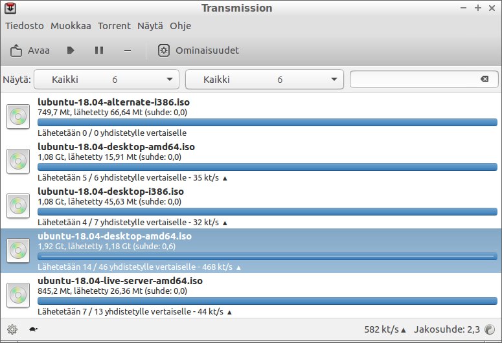
Task: Open a torrent with the Avaa button
Action: (30, 50)
